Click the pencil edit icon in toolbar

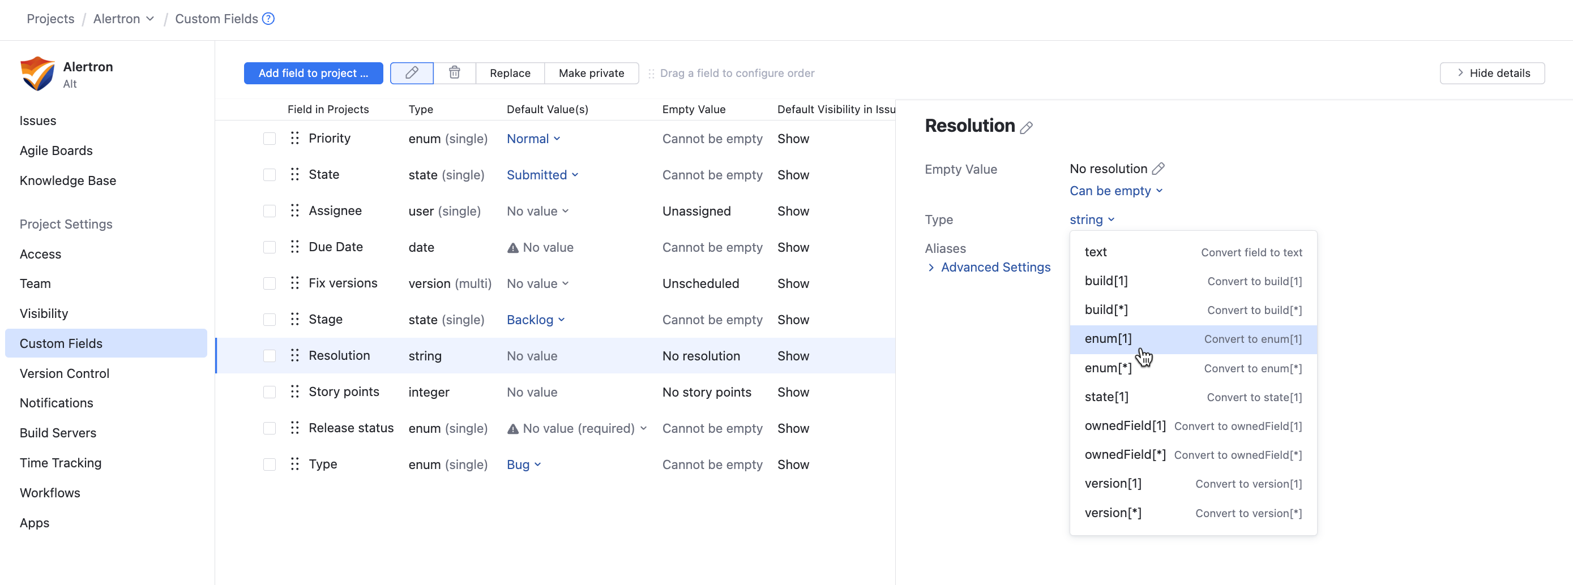click(x=412, y=73)
